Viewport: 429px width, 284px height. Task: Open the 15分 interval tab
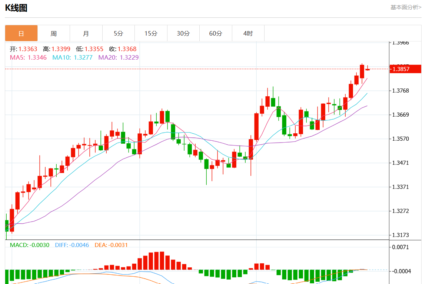tap(151, 33)
